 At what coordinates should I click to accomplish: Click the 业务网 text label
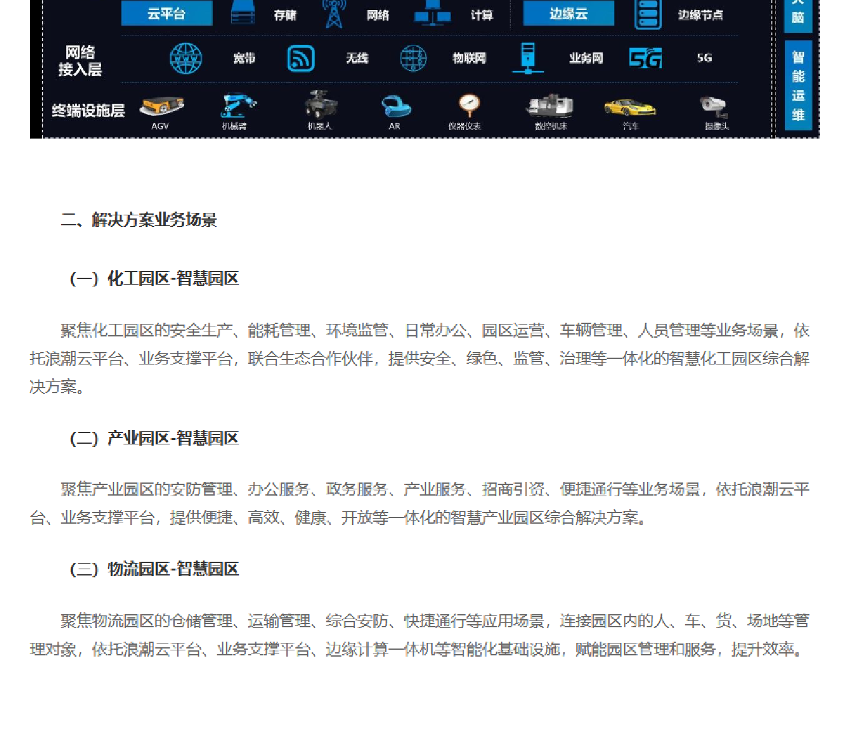pyautogui.click(x=586, y=58)
